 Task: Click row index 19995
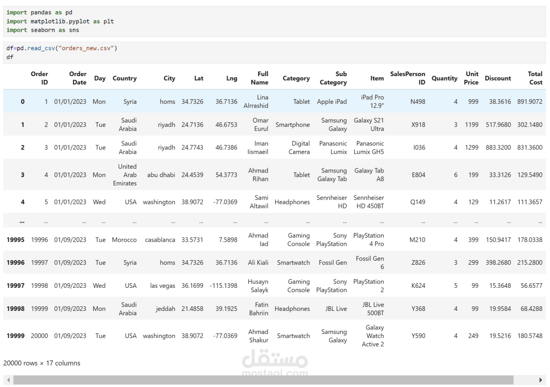(x=15, y=240)
